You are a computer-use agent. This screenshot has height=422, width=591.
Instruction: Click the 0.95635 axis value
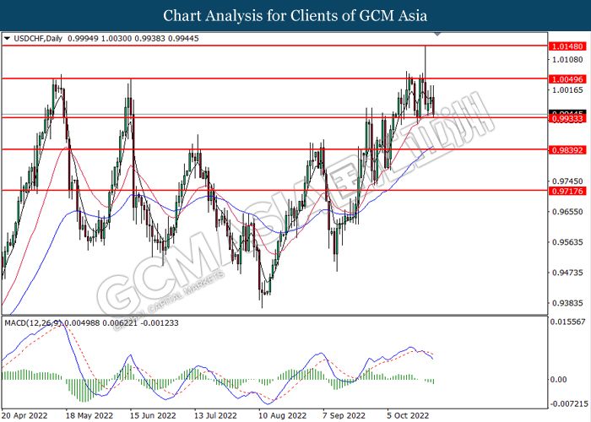tap(567, 242)
